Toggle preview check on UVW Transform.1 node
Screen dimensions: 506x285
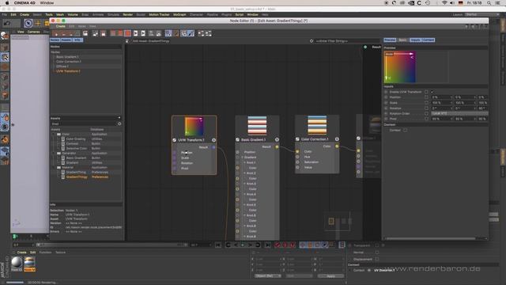coord(175,140)
